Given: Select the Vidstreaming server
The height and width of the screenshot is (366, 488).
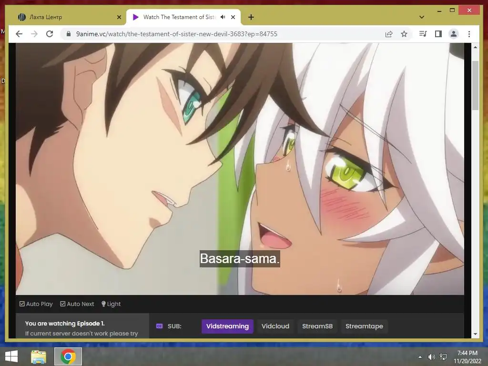Looking at the screenshot, I should pos(227,326).
